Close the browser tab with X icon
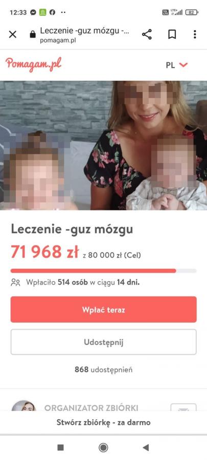 tap(13, 34)
